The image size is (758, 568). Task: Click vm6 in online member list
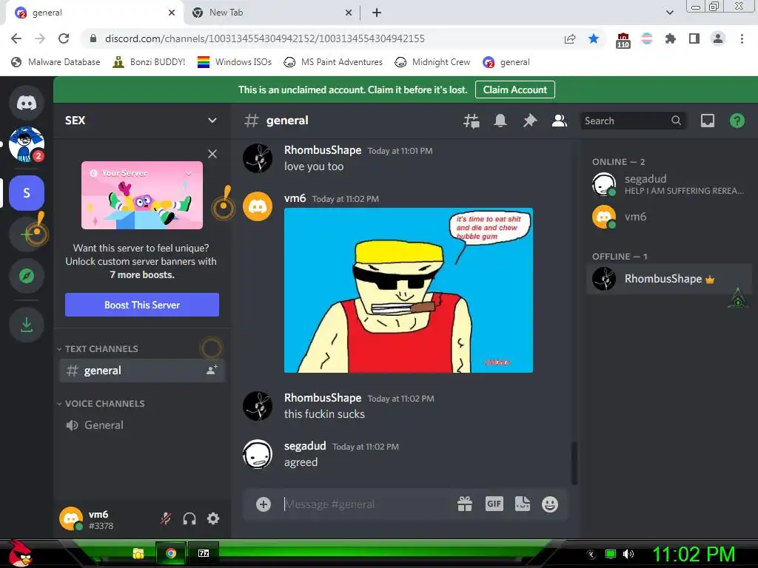(x=669, y=217)
